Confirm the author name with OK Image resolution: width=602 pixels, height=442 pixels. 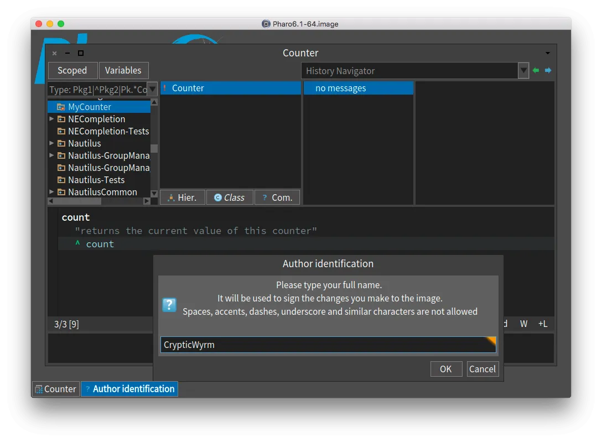[x=446, y=369]
